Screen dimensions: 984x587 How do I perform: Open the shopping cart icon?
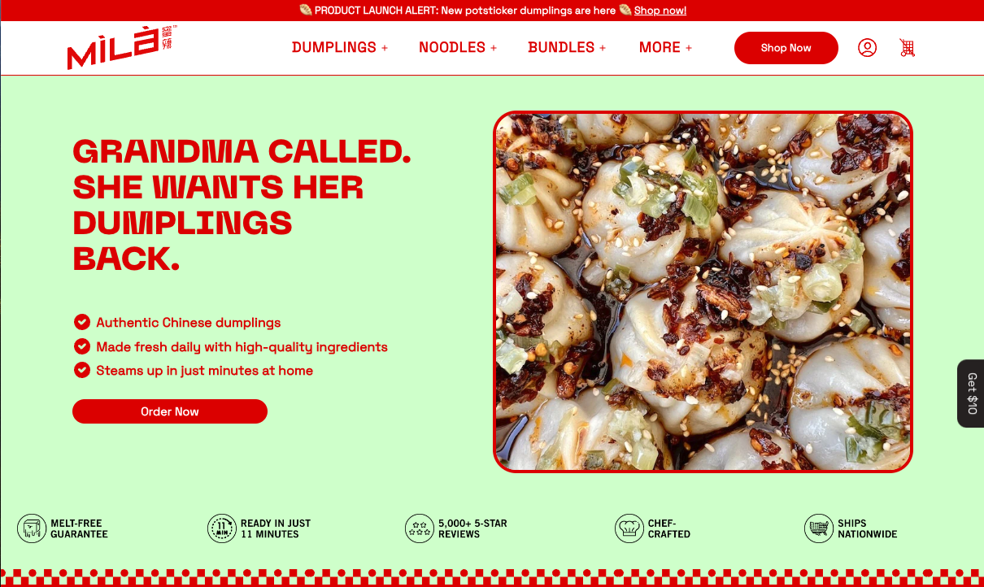908,48
